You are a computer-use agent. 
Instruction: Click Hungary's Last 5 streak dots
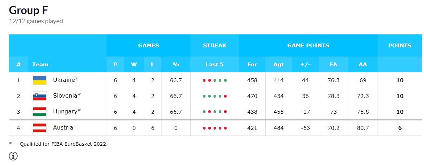[x=215, y=112]
